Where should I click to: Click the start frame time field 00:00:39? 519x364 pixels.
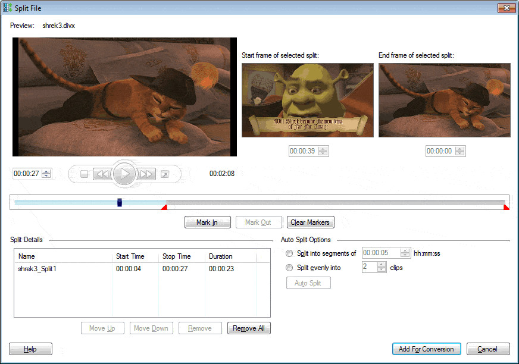coord(303,151)
